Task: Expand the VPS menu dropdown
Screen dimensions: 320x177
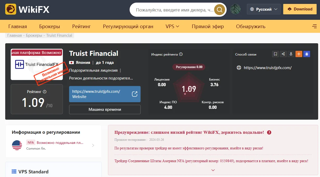Action: pos(172,26)
